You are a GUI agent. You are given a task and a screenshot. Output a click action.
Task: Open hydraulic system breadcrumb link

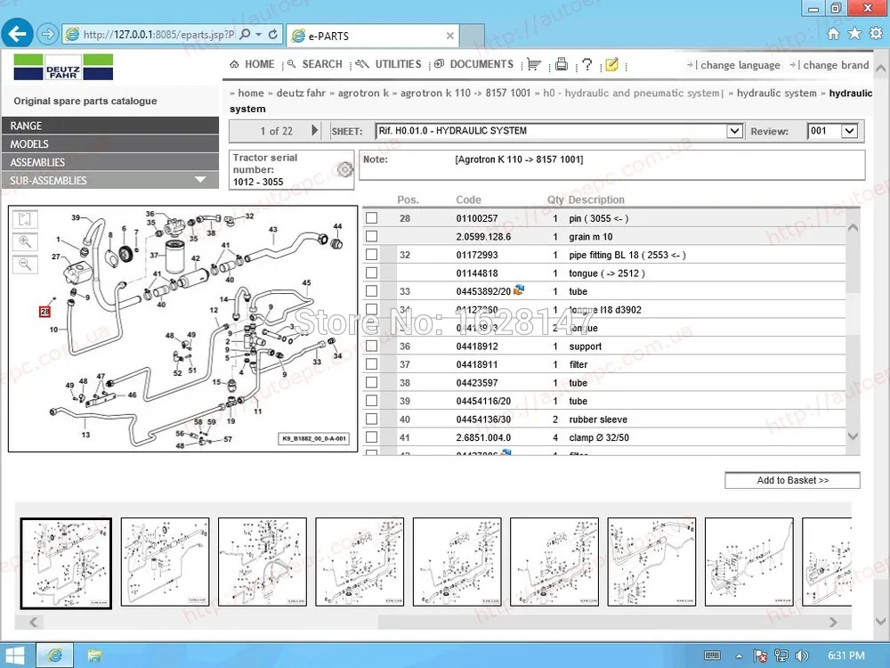click(776, 93)
